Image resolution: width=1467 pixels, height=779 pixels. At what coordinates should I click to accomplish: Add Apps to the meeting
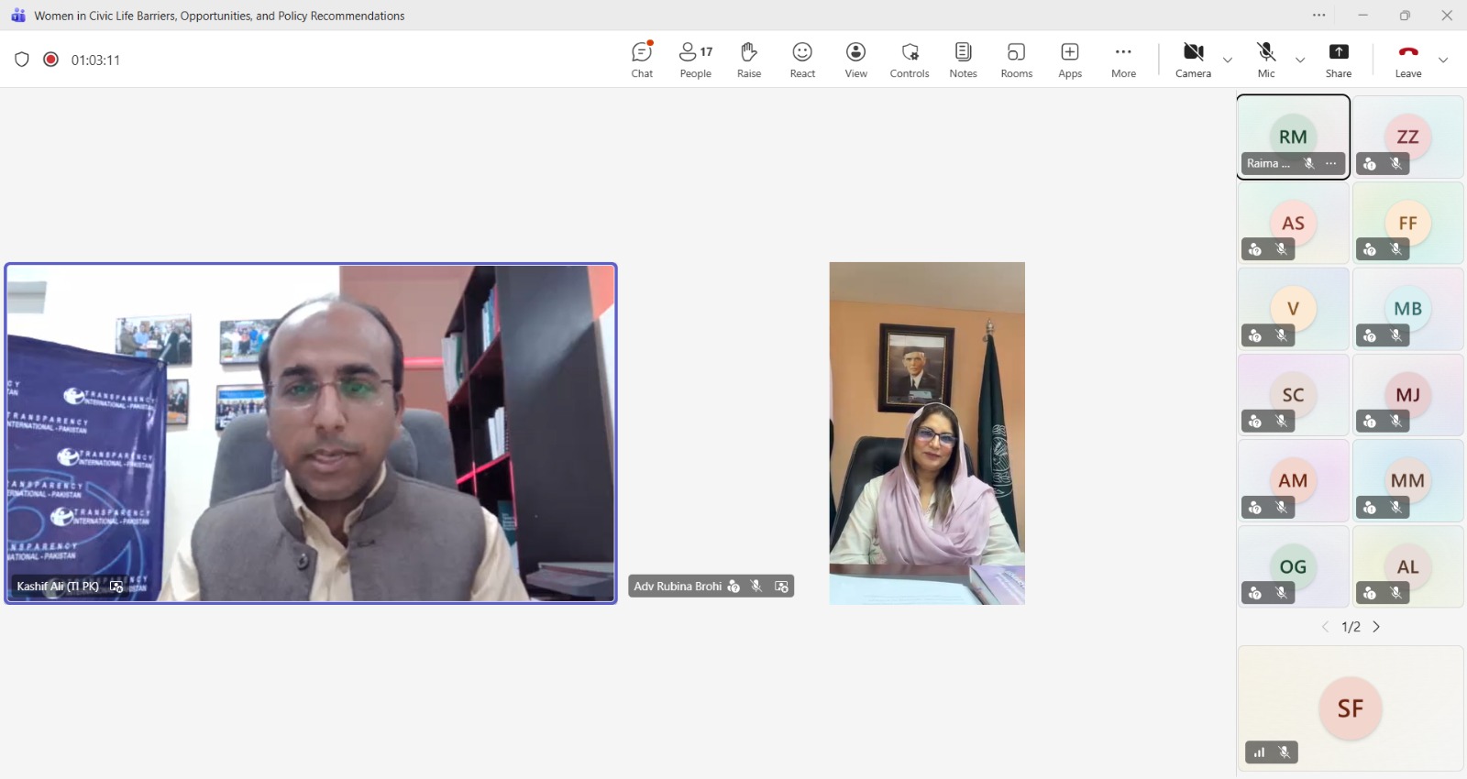click(x=1070, y=60)
